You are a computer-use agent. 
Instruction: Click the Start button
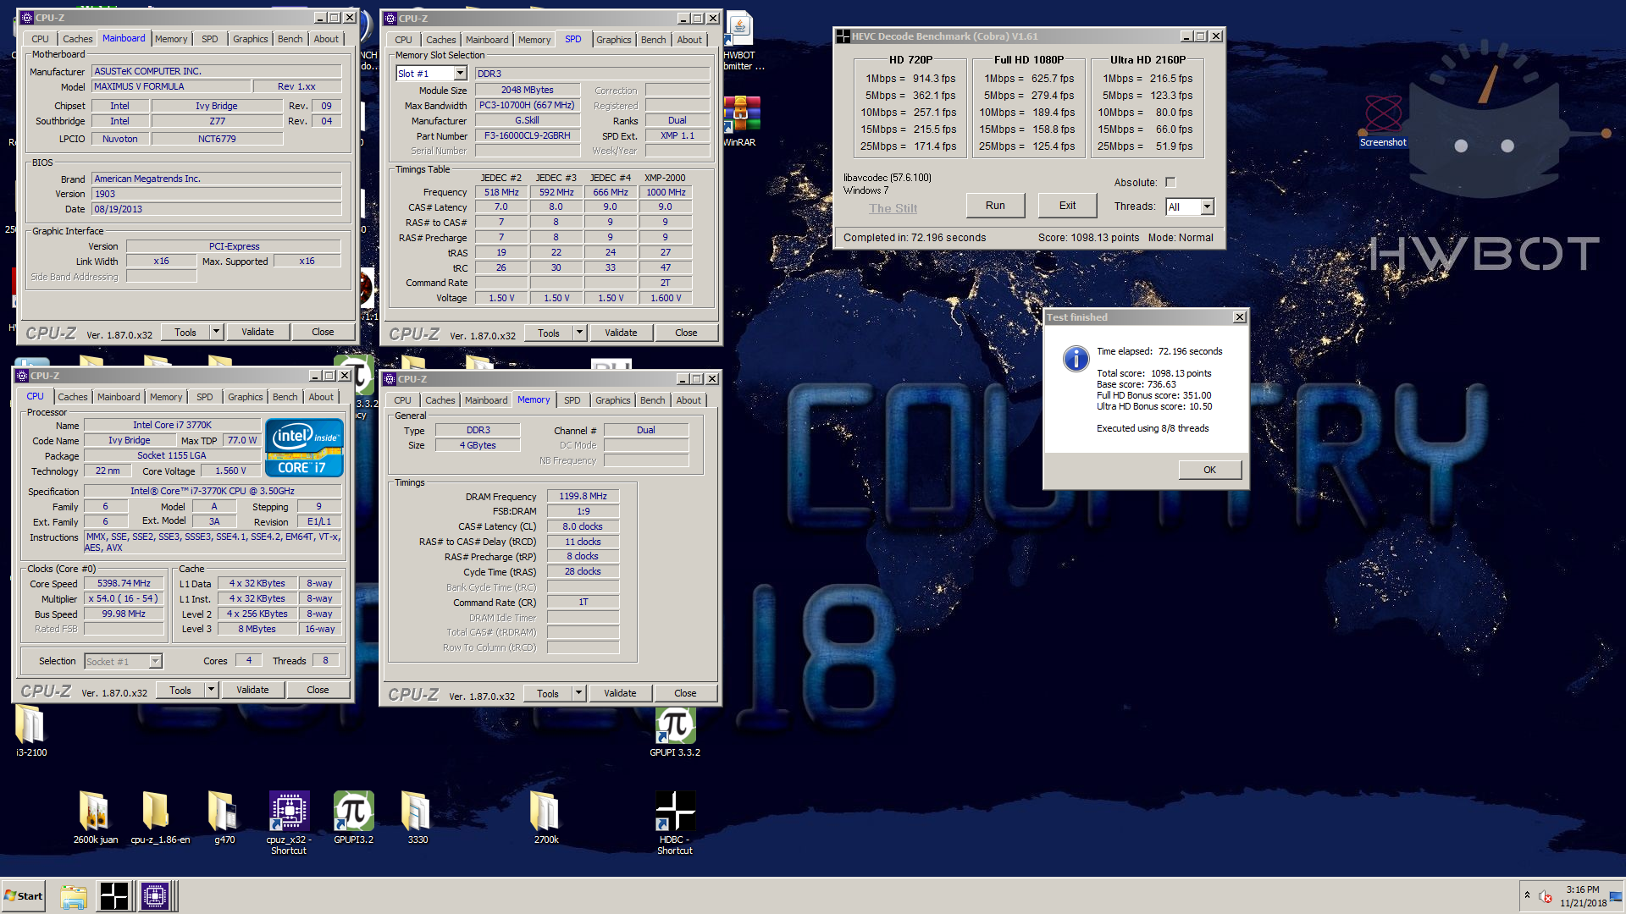click(x=23, y=895)
